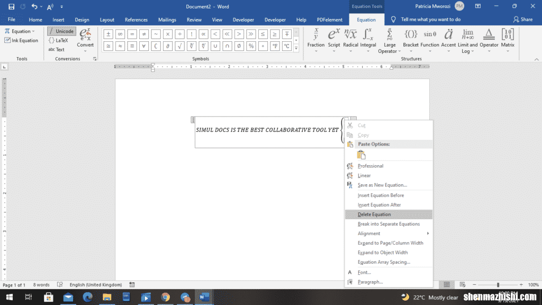542x305 pixels.
Task: Open the Integral structures dropdown
Action: 368,40
